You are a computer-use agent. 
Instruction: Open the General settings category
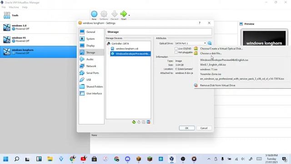tap(91, 32)
